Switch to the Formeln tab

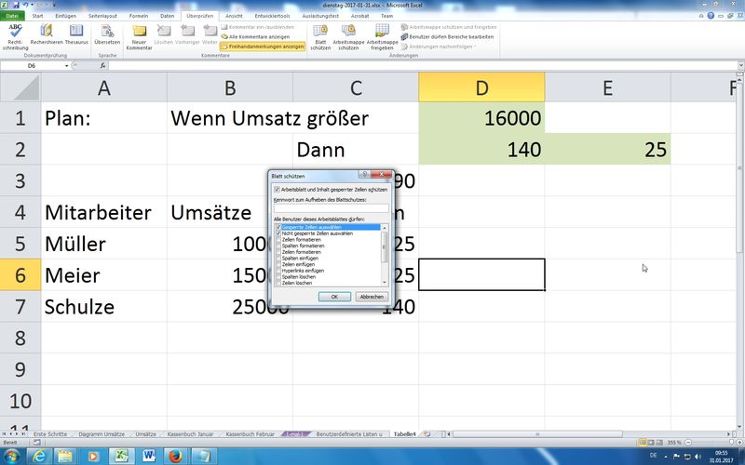point(139,16)
